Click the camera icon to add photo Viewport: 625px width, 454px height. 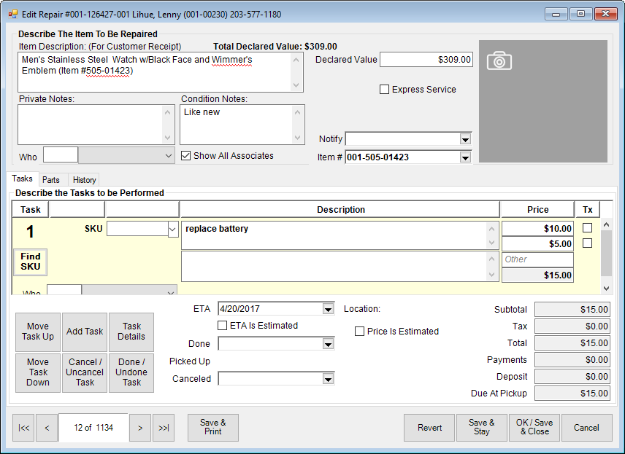pyautogui.click(x=499, y=60)
